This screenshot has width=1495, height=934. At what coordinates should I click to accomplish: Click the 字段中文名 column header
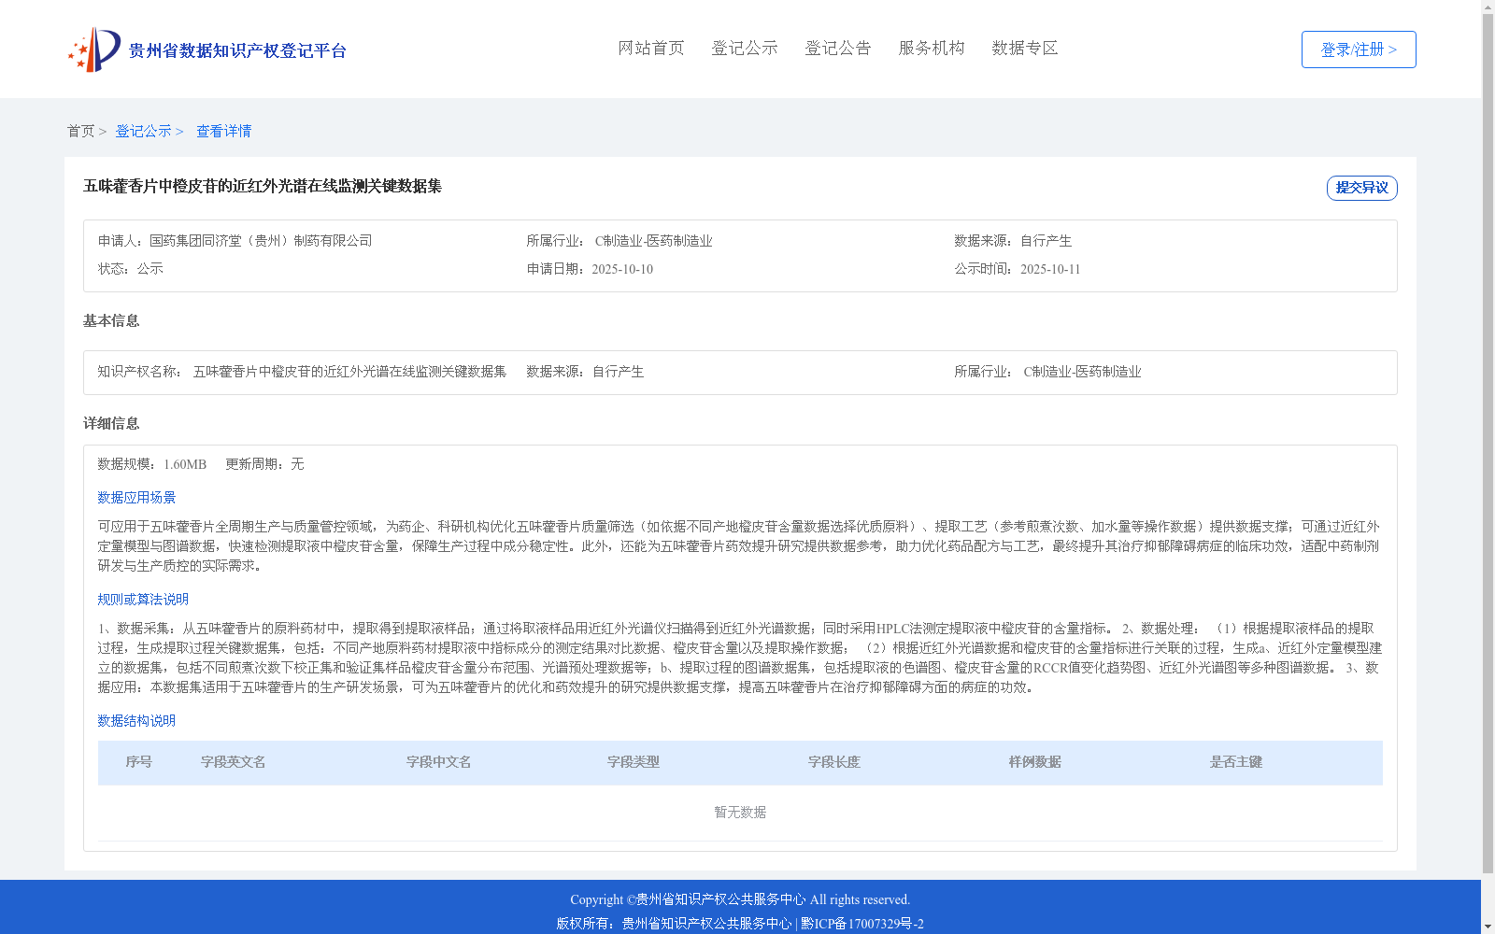439,762
